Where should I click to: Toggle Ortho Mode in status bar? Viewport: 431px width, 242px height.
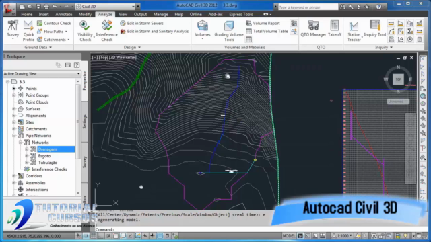(101, 236)
